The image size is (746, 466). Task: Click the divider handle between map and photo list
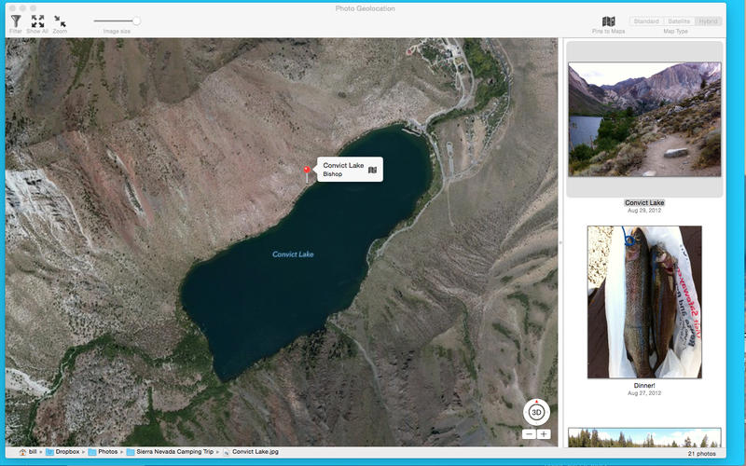pyautogui.click(x=560, y=242)
